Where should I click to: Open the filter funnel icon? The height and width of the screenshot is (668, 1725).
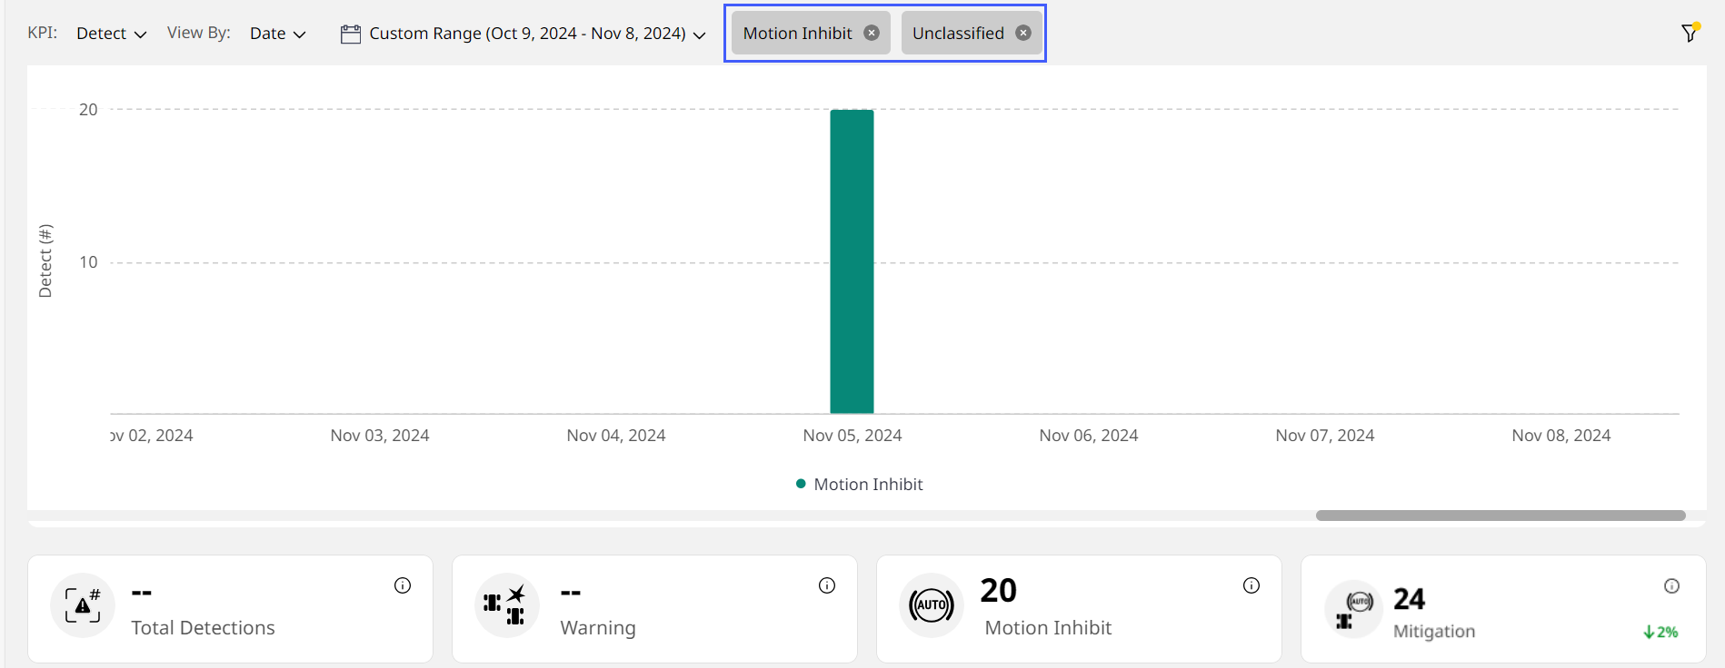tap(1689, 34)
